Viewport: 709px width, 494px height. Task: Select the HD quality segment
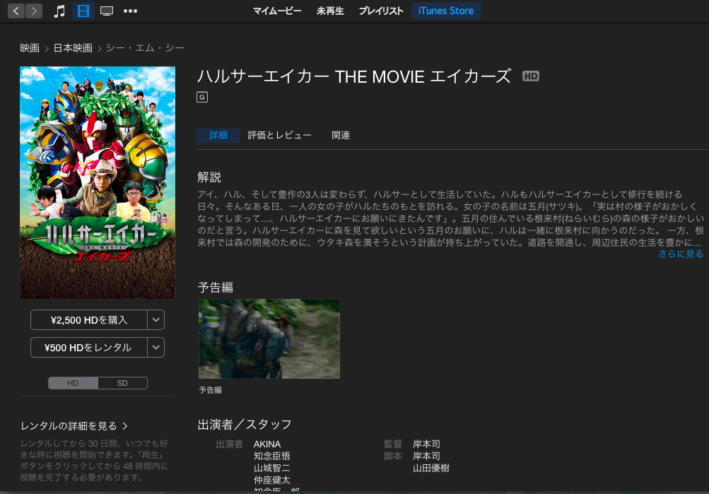point(74,383)
